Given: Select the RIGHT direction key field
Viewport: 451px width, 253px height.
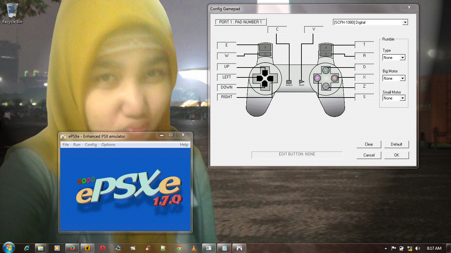Looking at the screenshot, I should [x=227, y=97].
